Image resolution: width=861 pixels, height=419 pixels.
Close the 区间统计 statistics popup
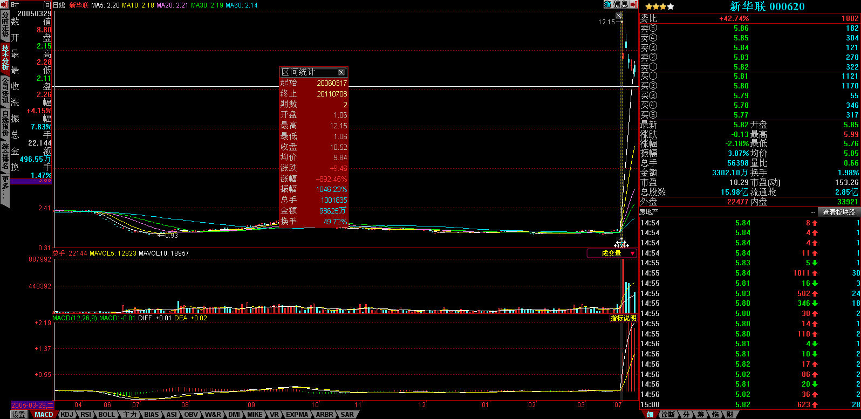[341, 72]
